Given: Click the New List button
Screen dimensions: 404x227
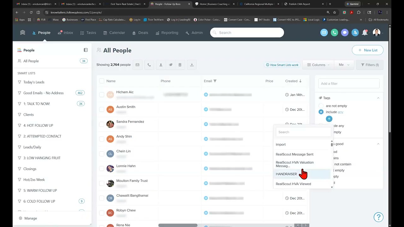Looking at the screenshot, I should [x=368, y=50].
